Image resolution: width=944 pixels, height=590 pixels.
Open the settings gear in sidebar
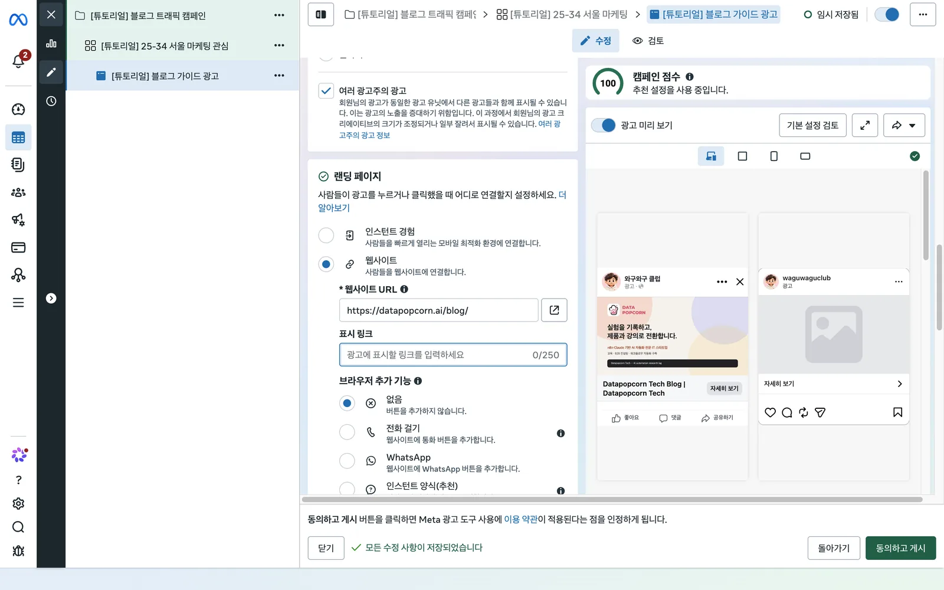coord(18,503)
